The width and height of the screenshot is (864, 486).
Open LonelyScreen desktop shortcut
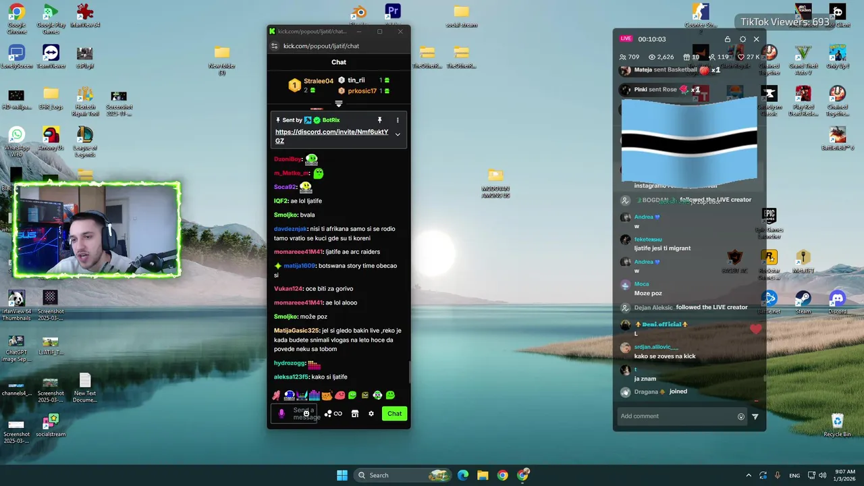coord(17,57)
